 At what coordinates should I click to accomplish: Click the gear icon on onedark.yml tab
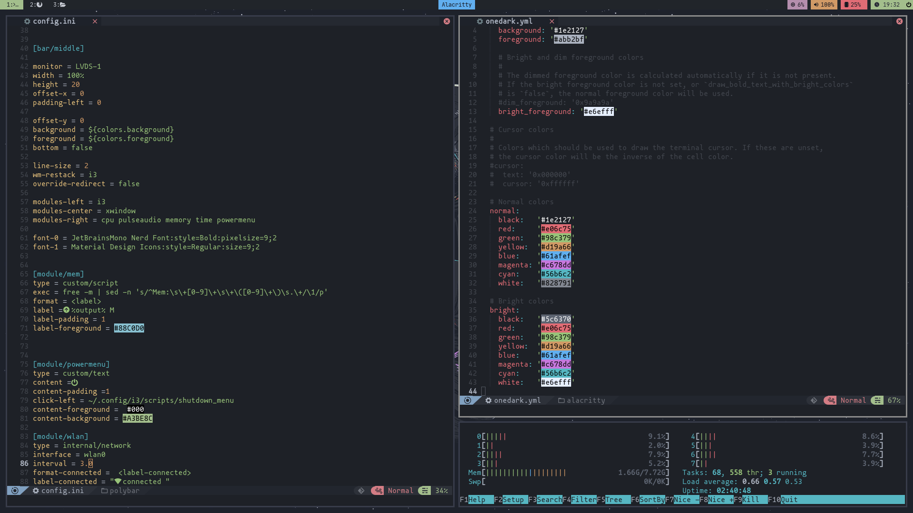(480, 21)
